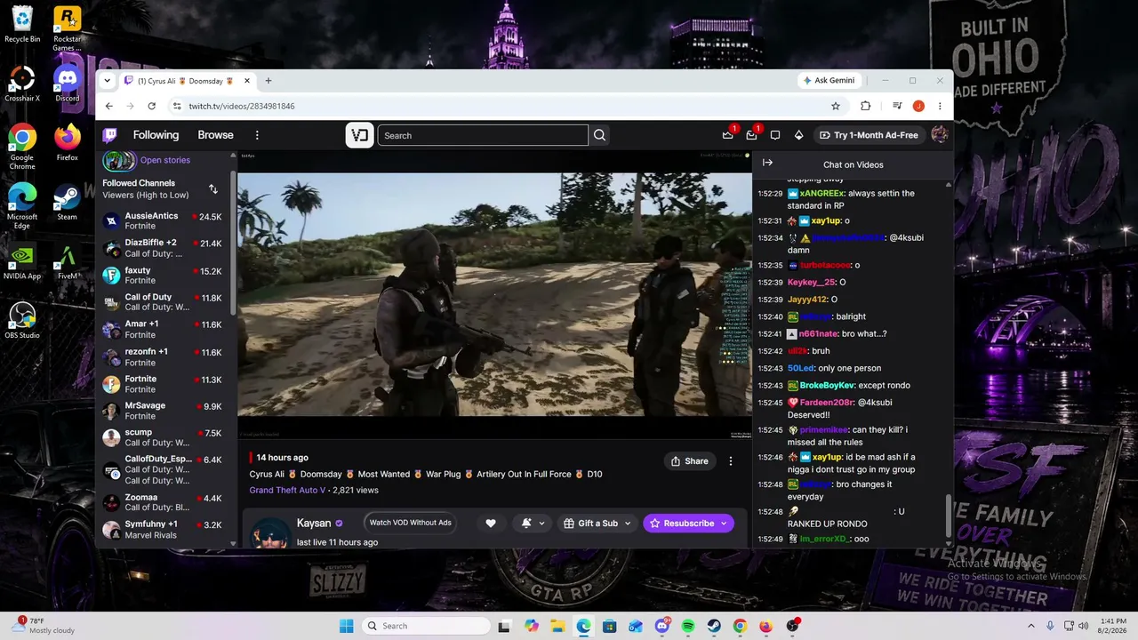Screen dimensions: 1138x640
Task: Bookmark this page with the star icon
Action: tap(836, 106)
